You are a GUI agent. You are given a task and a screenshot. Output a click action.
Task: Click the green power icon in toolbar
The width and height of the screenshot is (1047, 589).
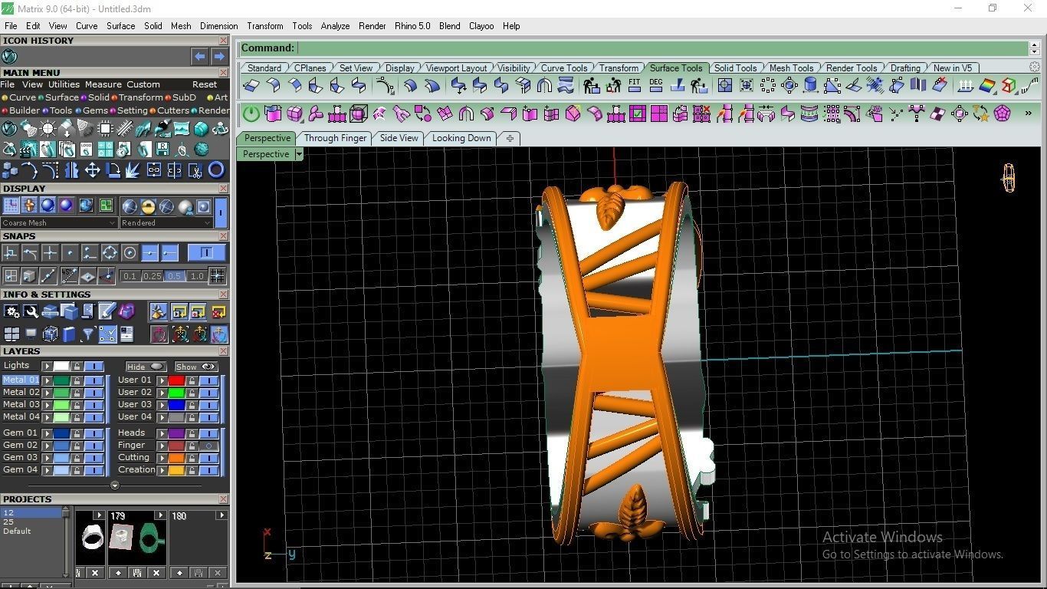pos(251,114)
